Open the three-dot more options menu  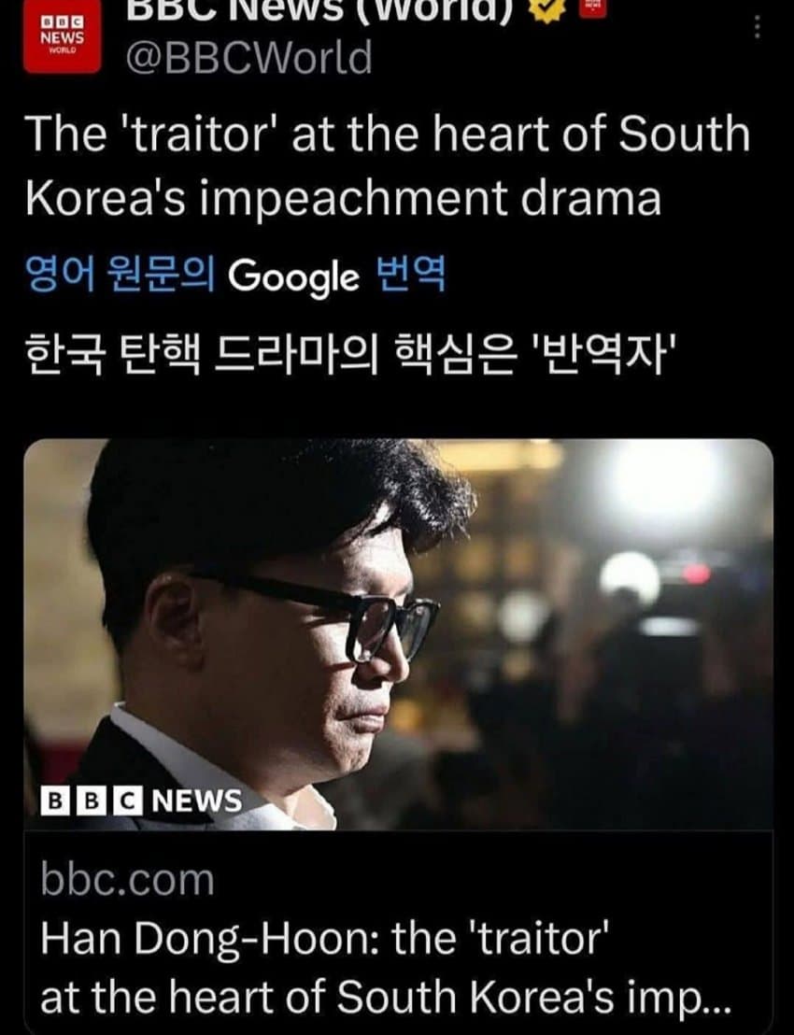click(757, 26)
